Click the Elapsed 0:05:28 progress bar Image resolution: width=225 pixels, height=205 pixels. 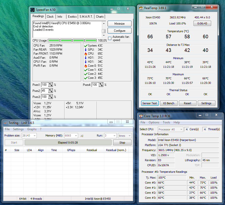pyautogui.click(x=68, y=143)
